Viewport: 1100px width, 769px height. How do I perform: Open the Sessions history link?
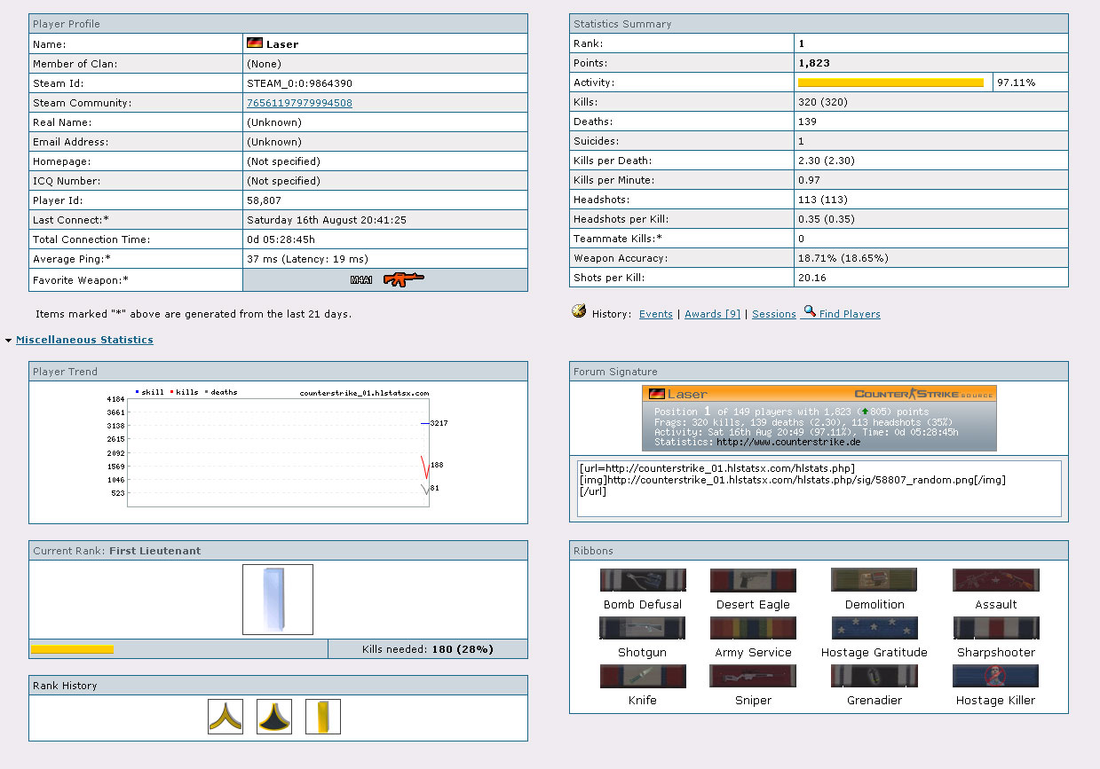773,314
